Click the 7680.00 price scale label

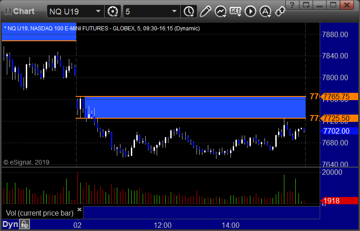pos(335,143)
